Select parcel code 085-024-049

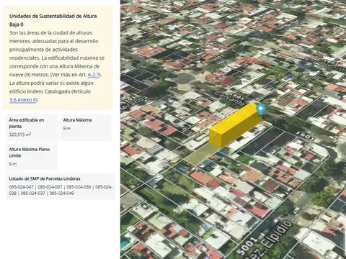(x=61, y=194)
